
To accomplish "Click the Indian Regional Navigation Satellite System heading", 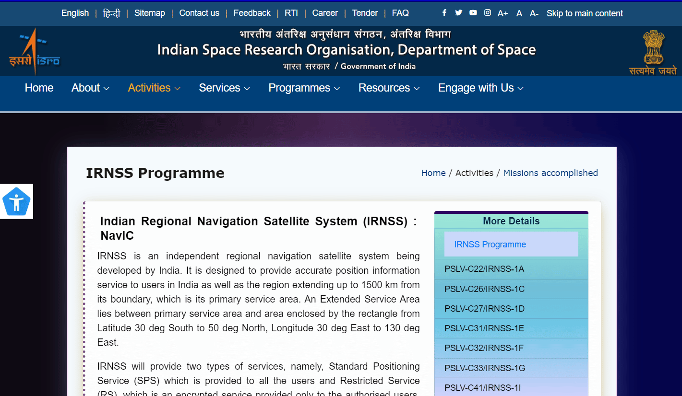I will (x=259, y=228).
